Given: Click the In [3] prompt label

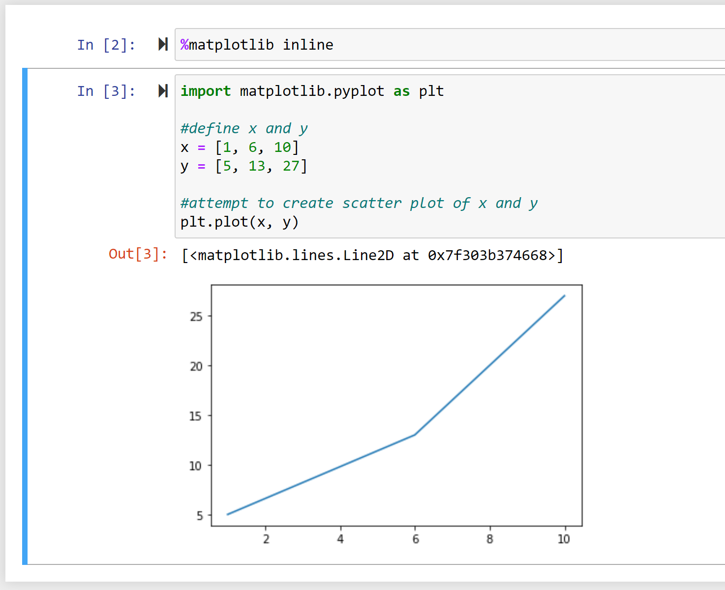Looking at the screenshot, I should pyautogui.click(x=105, y=91).
